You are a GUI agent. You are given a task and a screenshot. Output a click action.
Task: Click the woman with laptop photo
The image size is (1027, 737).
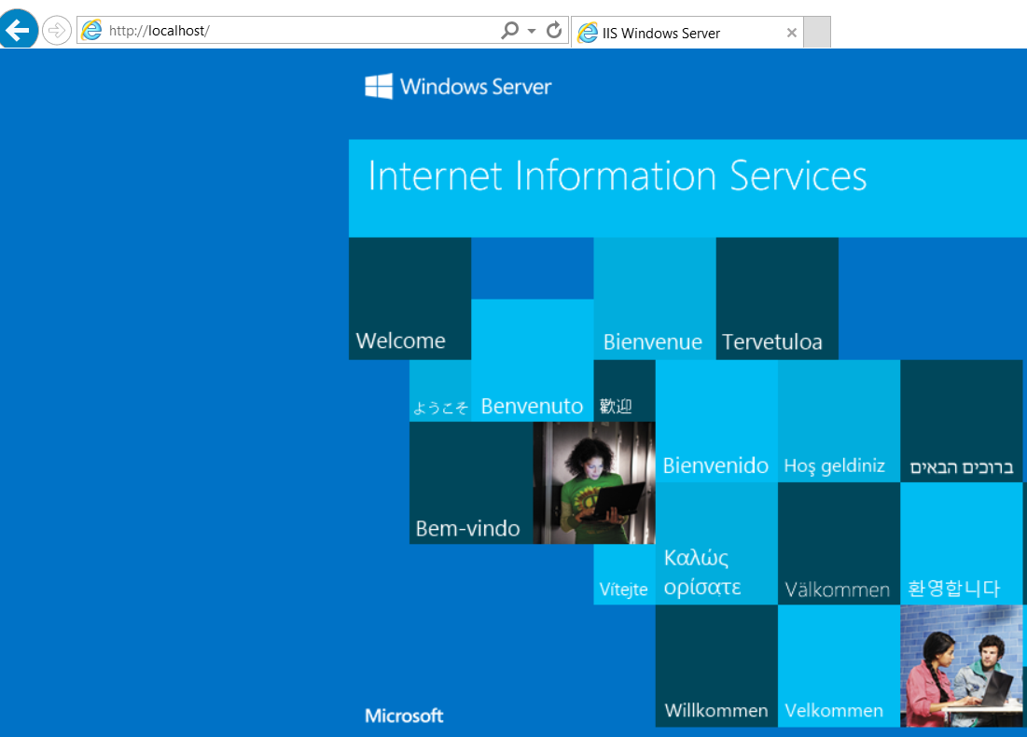pyautogui.click(x=594, y=483)
